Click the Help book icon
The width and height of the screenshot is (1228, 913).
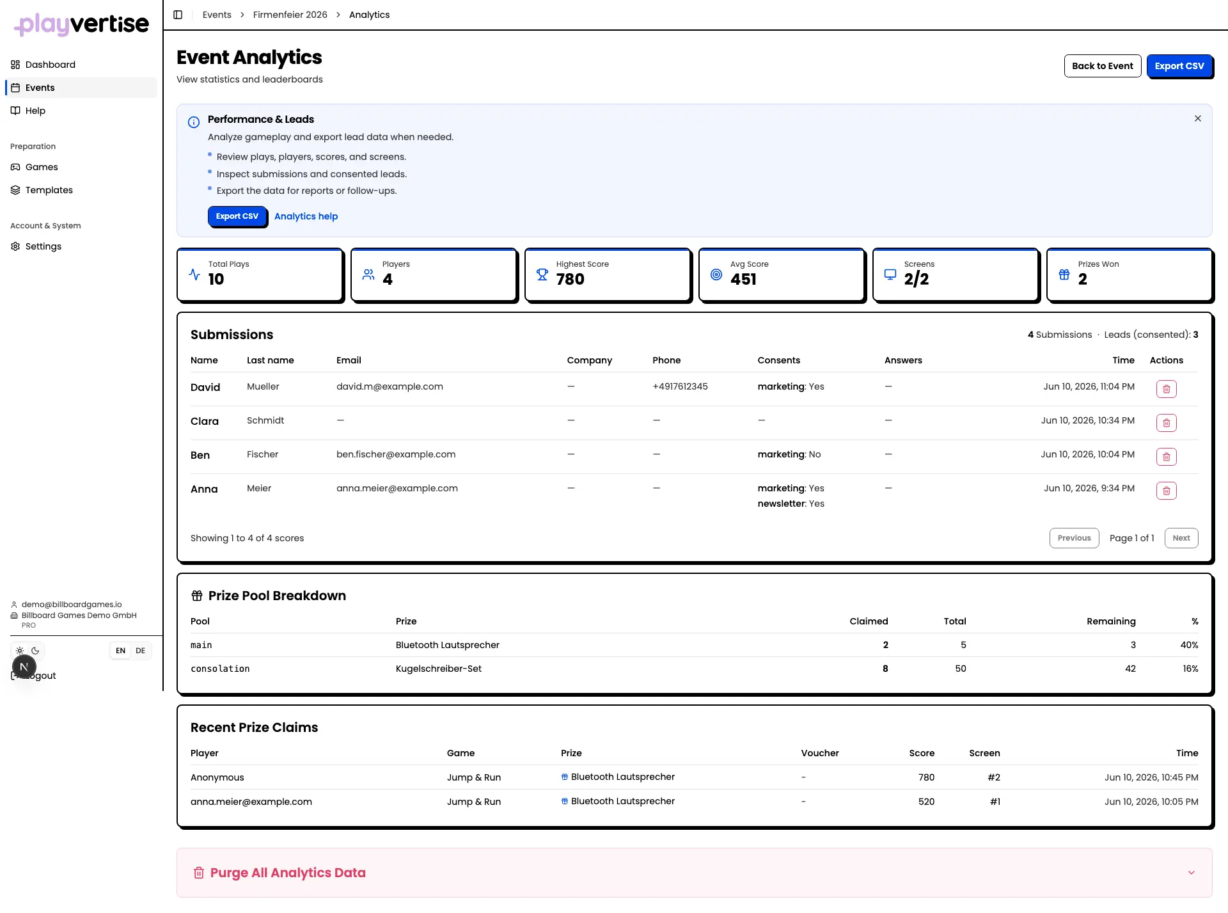(x=15, y=111)
